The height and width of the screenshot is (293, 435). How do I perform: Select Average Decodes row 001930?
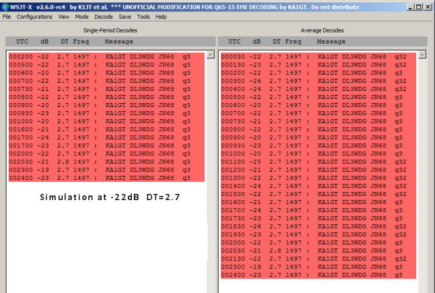pyautogui.click(x=319, y=235)
